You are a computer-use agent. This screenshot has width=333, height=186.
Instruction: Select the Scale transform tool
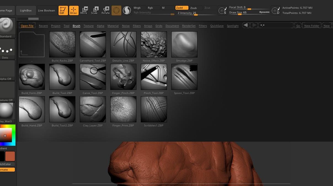(x=94, y=10)
